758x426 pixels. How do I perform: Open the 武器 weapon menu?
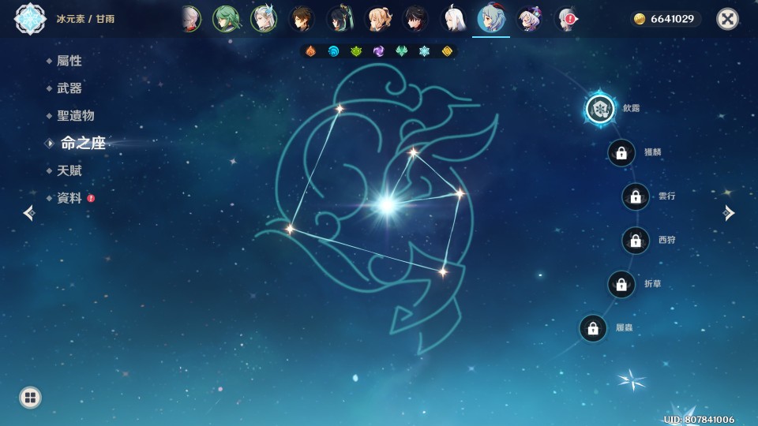point(69,88)
